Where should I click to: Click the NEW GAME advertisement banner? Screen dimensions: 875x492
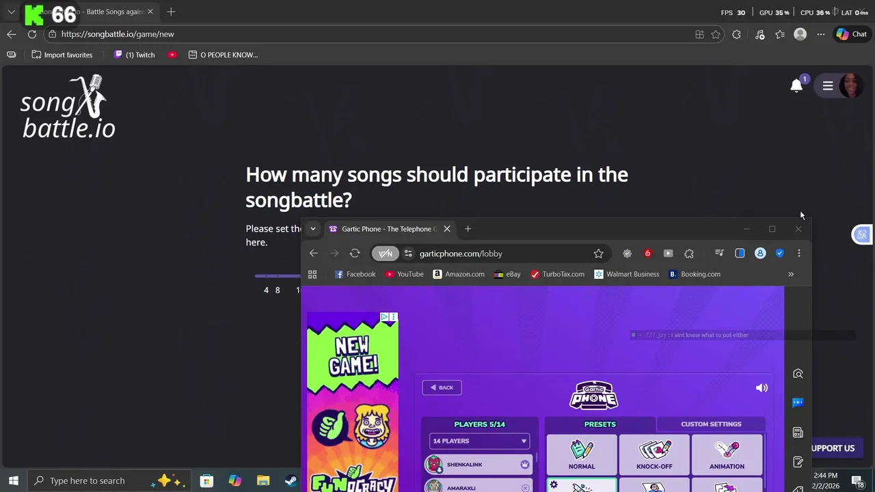pos(353,402)
